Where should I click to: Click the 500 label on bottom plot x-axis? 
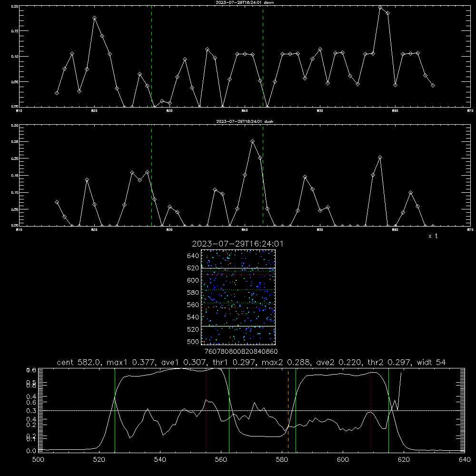pos(38,460)
